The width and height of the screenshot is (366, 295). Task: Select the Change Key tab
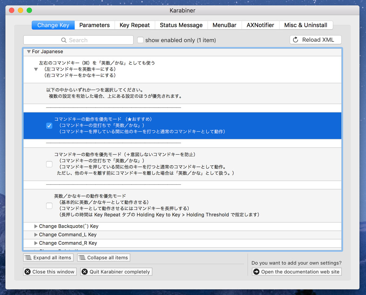[53, 25]
